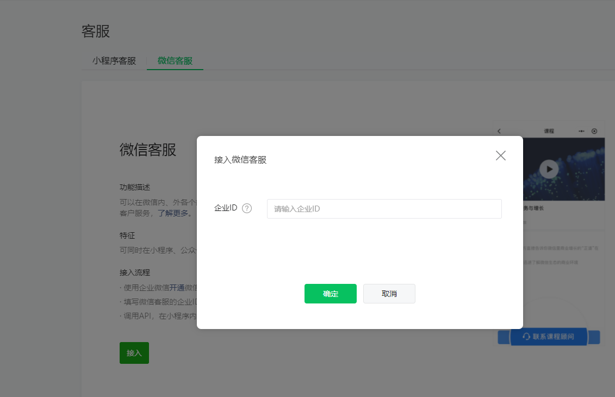Close the 接入微信客服 dialog with X
Viewport: 615px width, 397px height.
tap(500, 156)
